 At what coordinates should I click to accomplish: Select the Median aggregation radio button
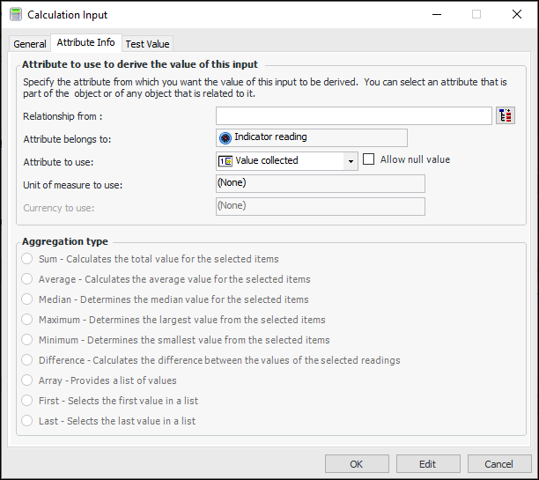27,299
